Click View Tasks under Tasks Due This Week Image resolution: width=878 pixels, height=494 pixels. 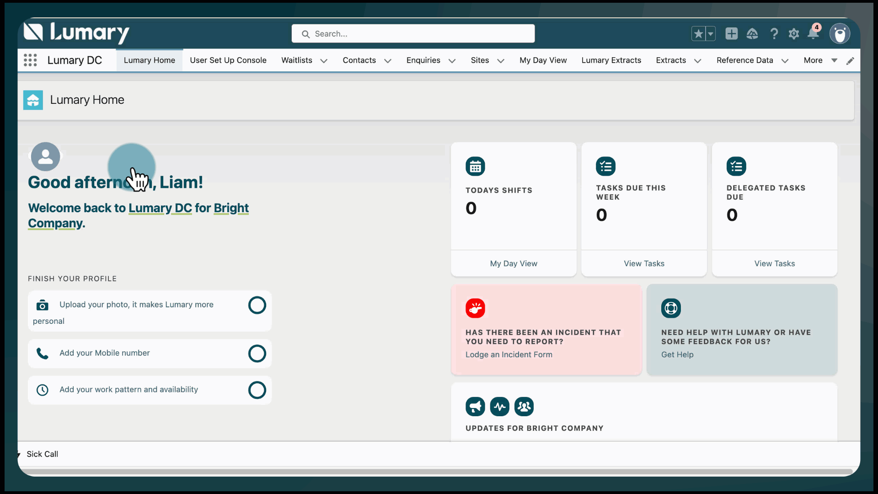pyautogui.click(x=644, y=263)
